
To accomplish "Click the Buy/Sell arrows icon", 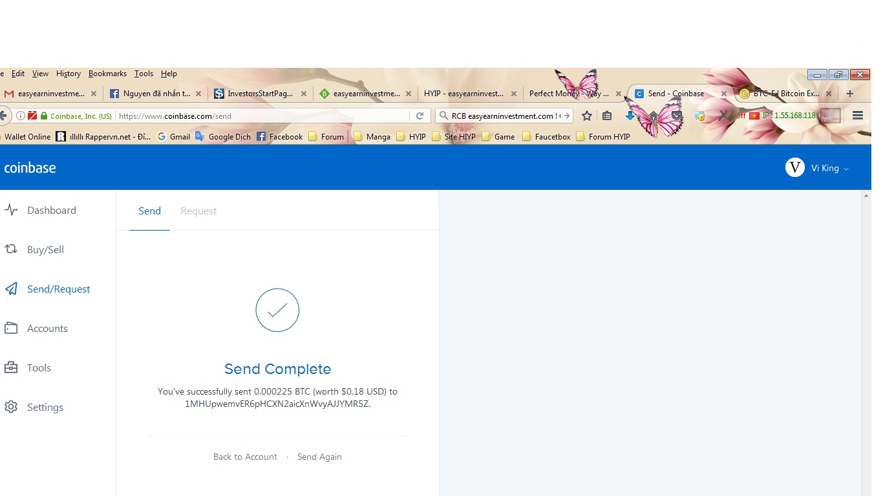I will click(11, 249).
